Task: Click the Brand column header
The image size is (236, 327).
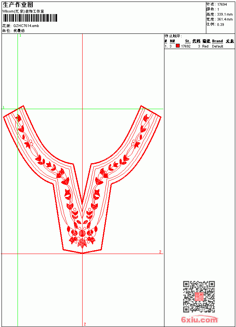Action: [x=217, y=41]
